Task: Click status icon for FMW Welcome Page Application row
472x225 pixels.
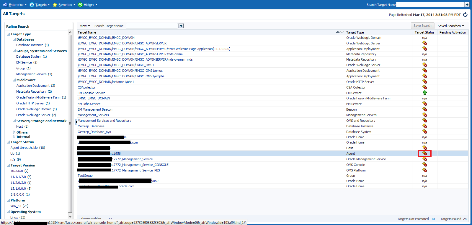Action: click(x=424, y=49)
